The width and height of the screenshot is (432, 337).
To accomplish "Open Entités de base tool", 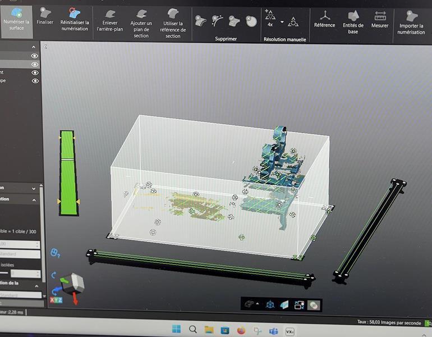I will tap(353, 22).
